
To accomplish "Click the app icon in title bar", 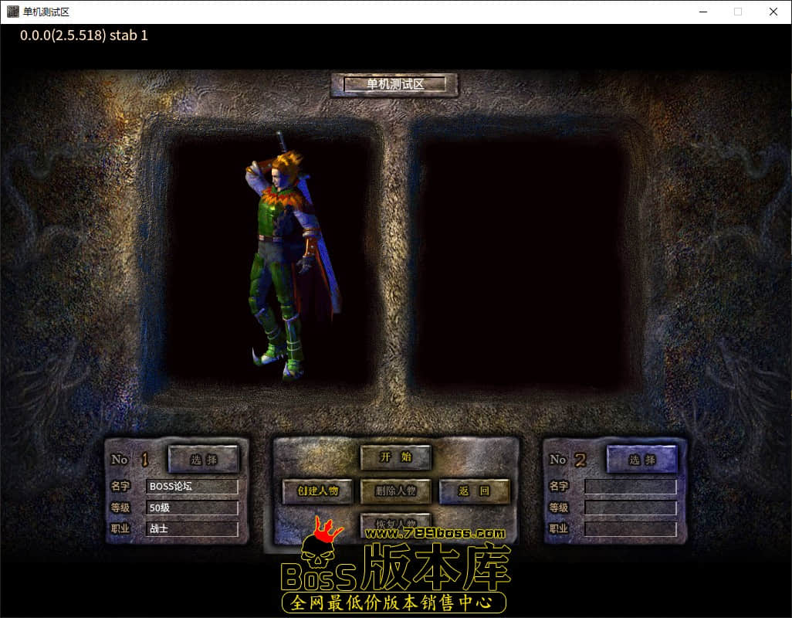I will pyautogui.click(x=12, y=12).
